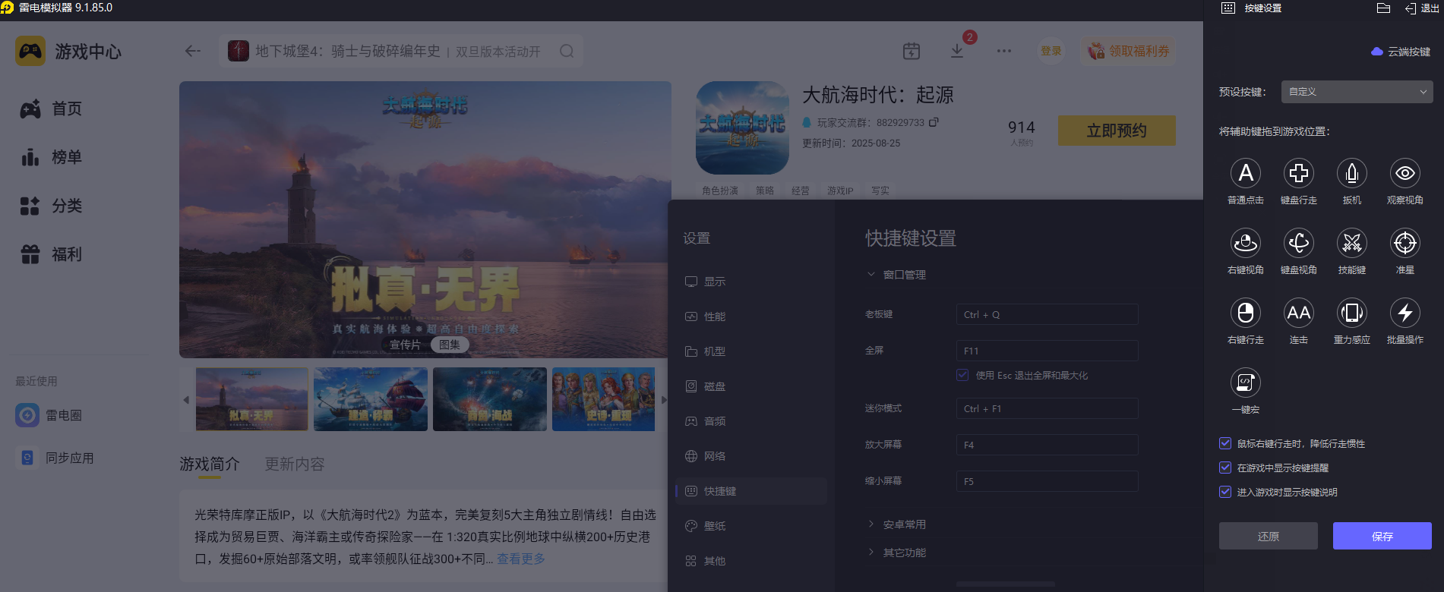Switch to 音频 settings tab
The image size is (1444, 592).
(714, 421)
